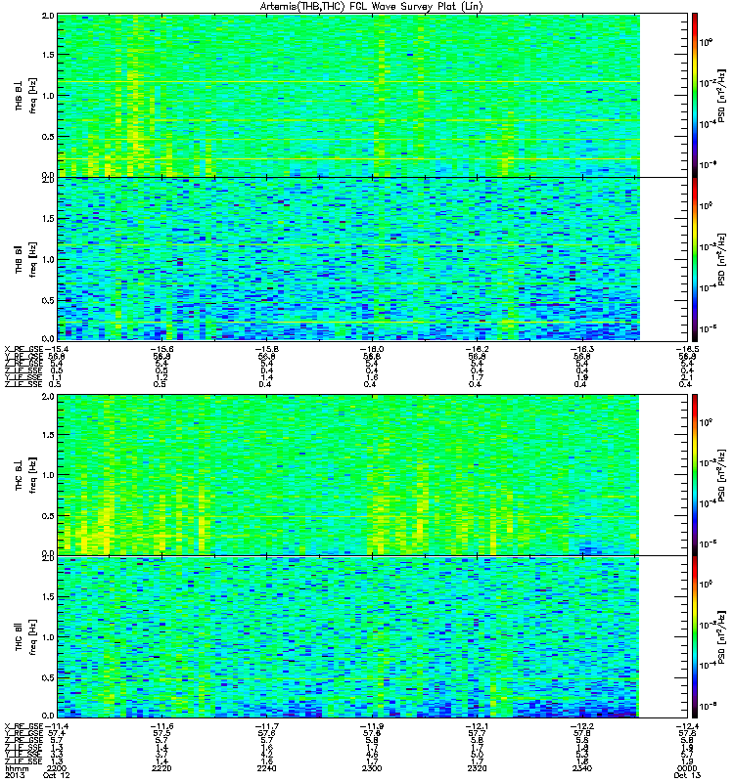
Task: Click the THC X_RE_GSE value "-11.4"
Action: pyautogui.click(x=57, y=726)
